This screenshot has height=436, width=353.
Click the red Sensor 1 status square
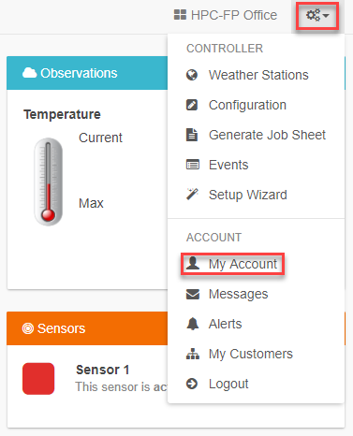pos(38,379)
